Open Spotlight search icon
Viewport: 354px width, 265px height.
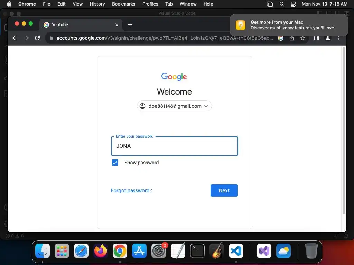(x=281, y=4)
